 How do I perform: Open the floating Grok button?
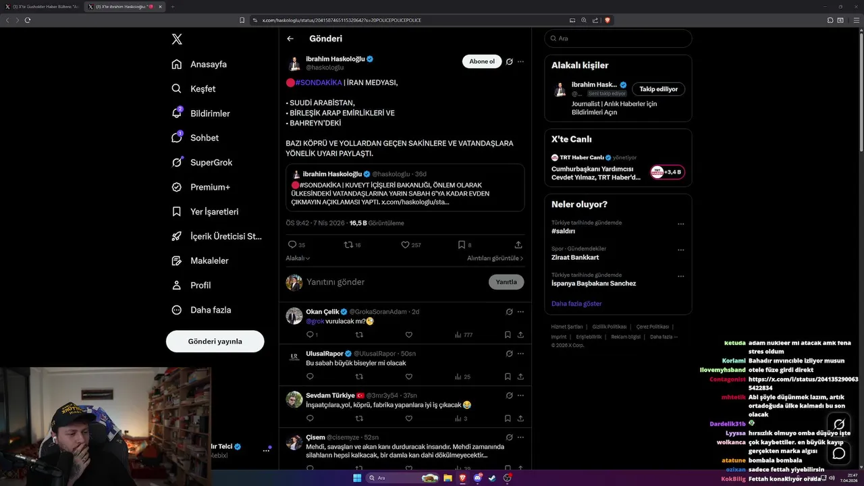(x=839, y=425)
